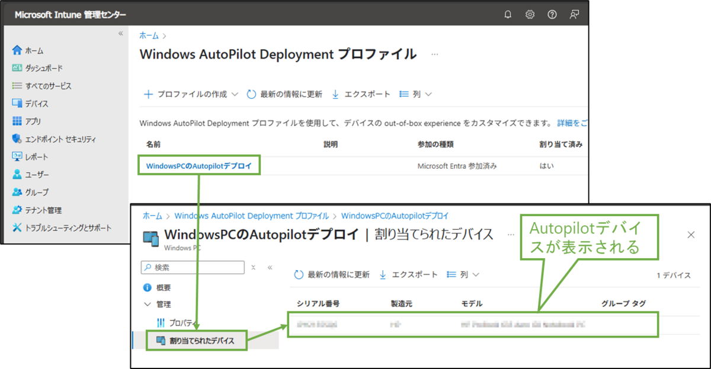This screenshot has width=711, height=369.
Task: Open the WindowsPCのAutopilotデプロイ profile link
Action: (x=199, y=165)
